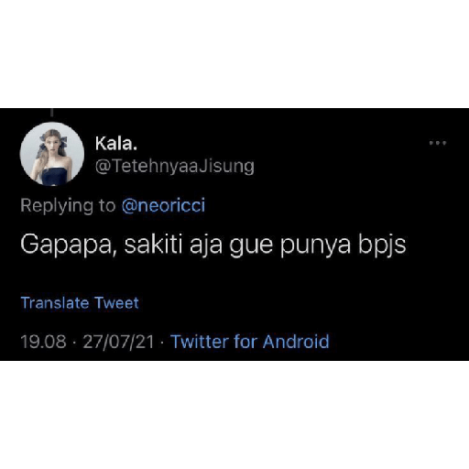
Task: Click the thread connector line above avatar
Action: [x=52, y=113]
